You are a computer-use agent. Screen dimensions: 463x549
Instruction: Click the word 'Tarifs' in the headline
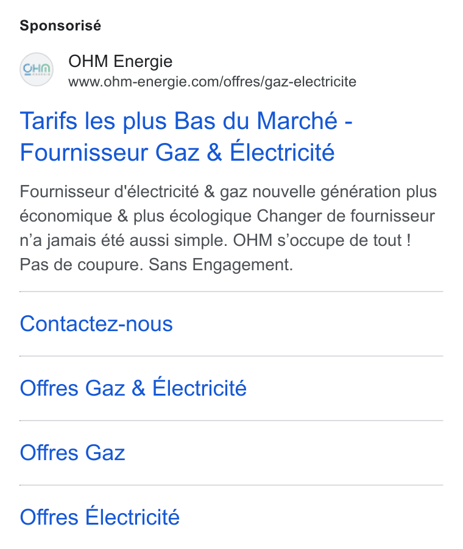pos(48,121)
